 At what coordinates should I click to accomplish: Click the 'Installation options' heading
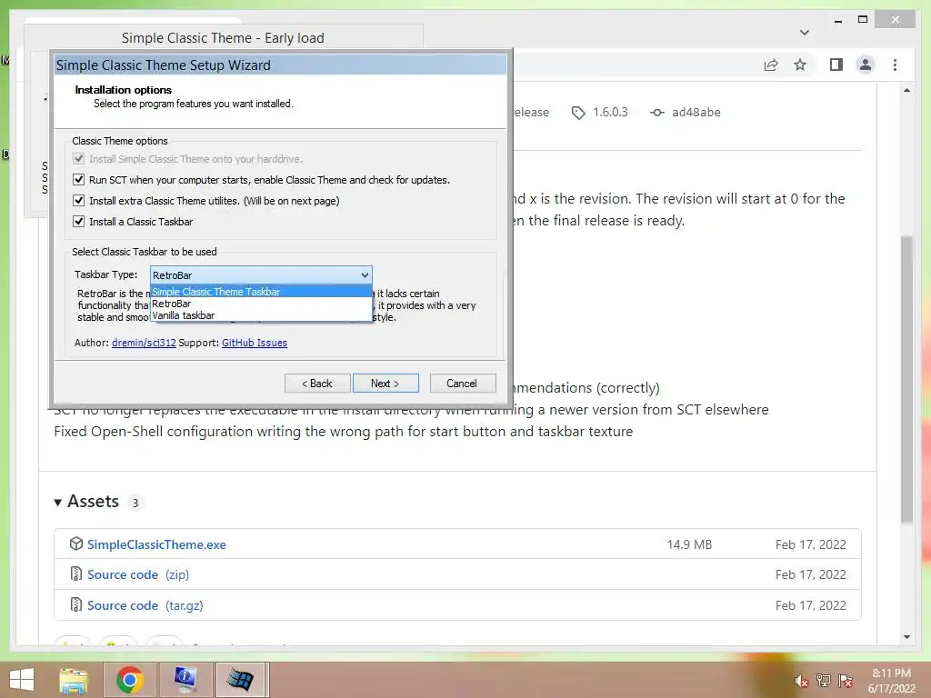point(124,90)
